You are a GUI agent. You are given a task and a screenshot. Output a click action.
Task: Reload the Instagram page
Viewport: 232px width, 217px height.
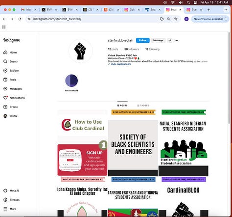pos(20,19)
